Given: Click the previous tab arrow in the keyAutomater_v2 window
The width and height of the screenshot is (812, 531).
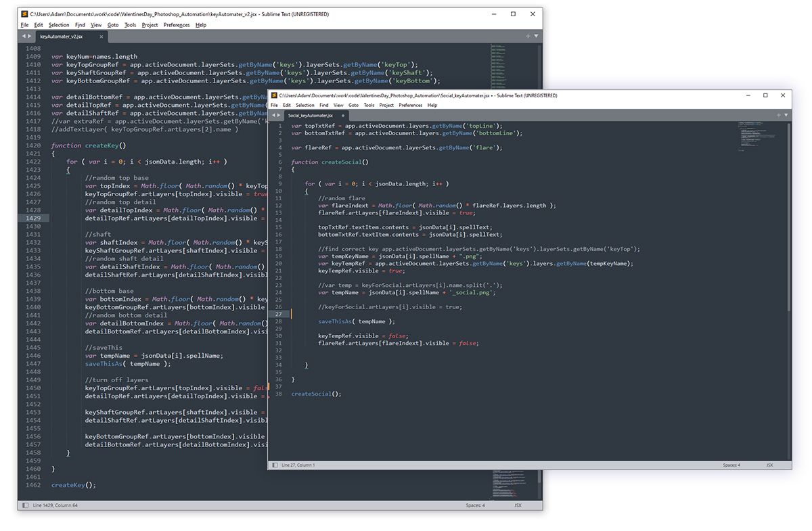Looking at the screenshot, I should pyautogui.click(x=24, y=36).
